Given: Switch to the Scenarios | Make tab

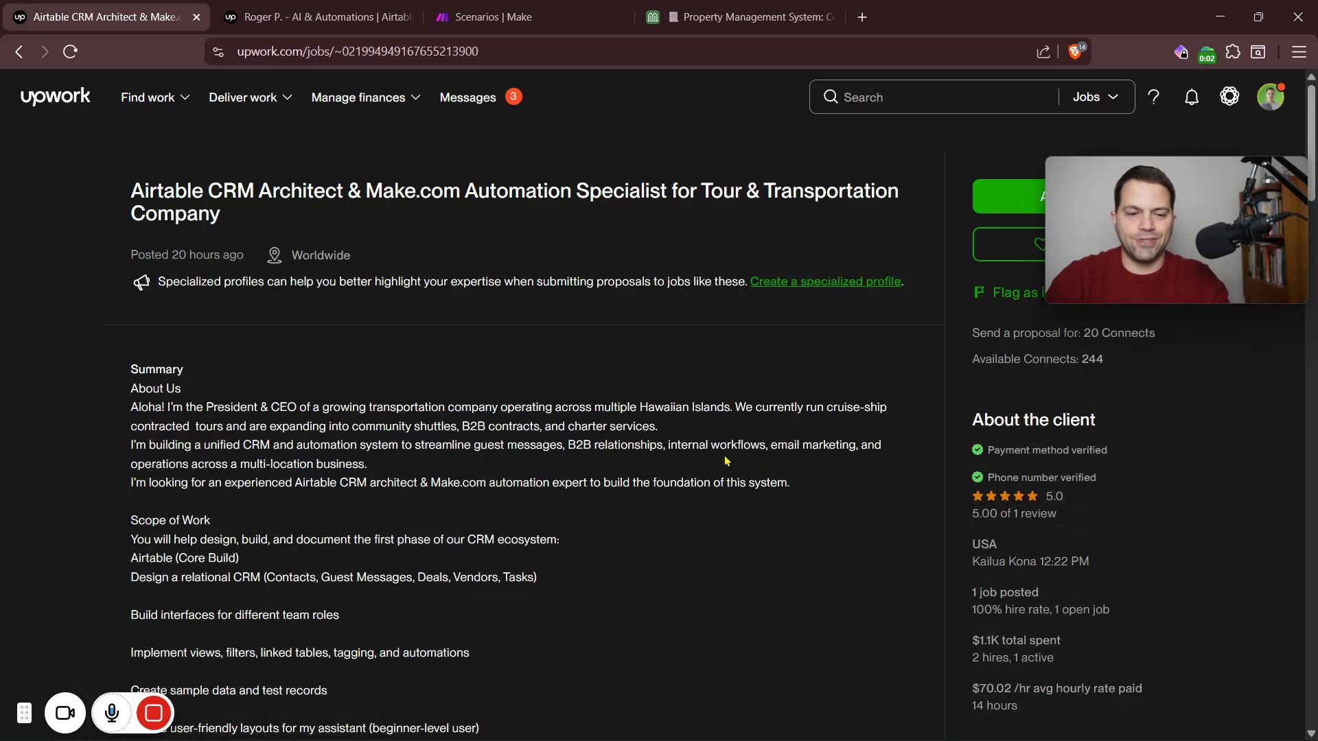Looking at the screenshot, I should coord(493,17).
